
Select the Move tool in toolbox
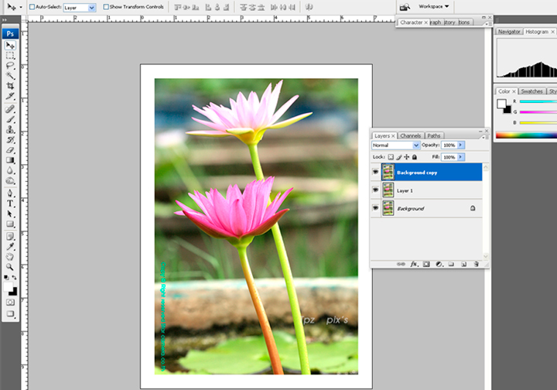(x=10, y=46)
